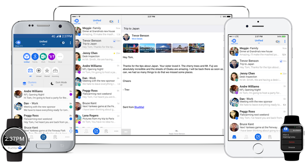Tap Jenny Chen star on tablet
This screenshot has width=305, height=166.
pos(114,53)
